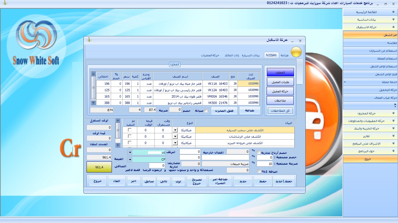Screen dimensions: 398x223
Task: Click double chevron beside القائمة الرئيسية
Action: tap(393, 12)
